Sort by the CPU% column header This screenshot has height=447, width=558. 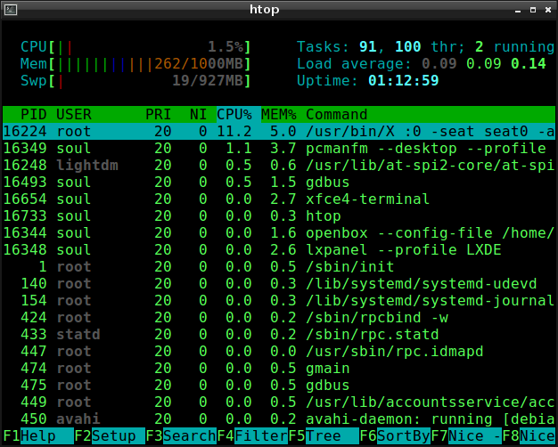coord(234,115)
